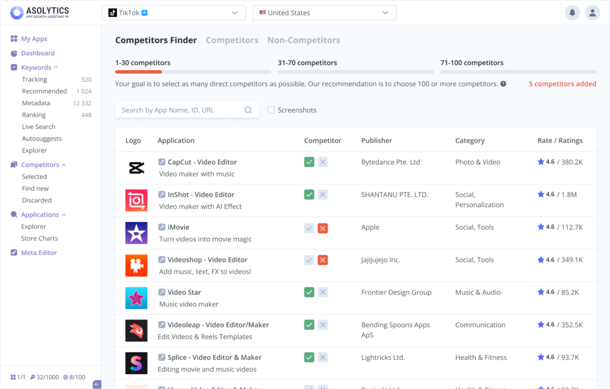Toggle Video Star green competitor checkmark
The width and height of the screenshot is (610, 389).
tap(309, 292)
